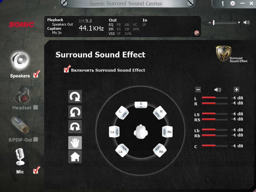
Task: Click the AB effect label
Action: coord(127,25)
